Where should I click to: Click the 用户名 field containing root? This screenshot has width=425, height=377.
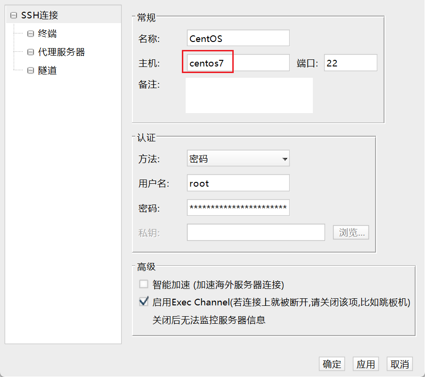[x=238, y=183]
